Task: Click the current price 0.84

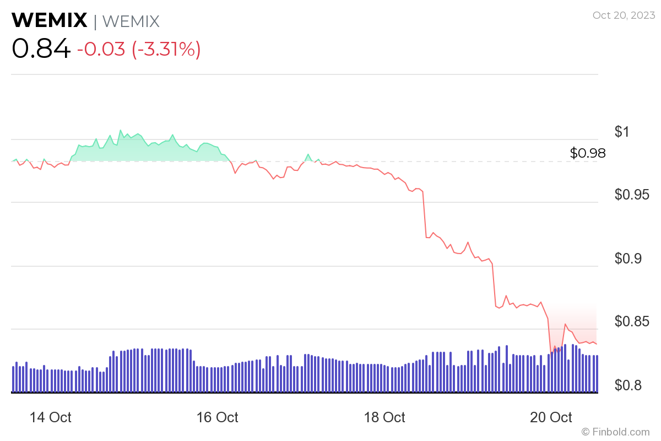Action: pos(41,49)
